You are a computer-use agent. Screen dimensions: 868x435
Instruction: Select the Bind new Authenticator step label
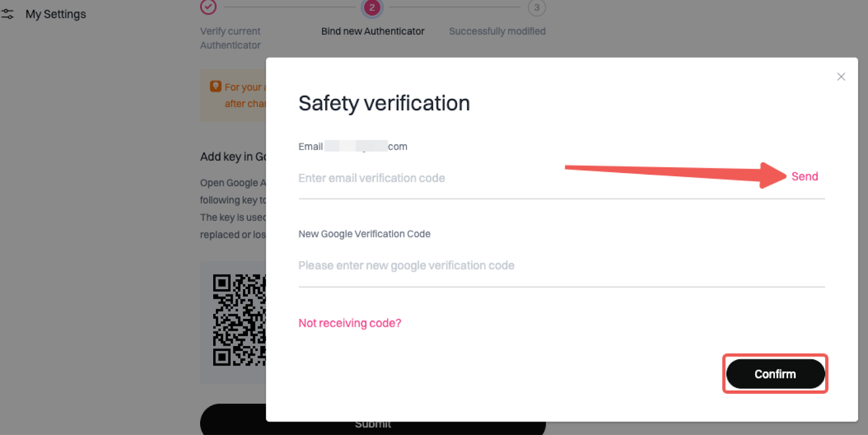(373, 31)
